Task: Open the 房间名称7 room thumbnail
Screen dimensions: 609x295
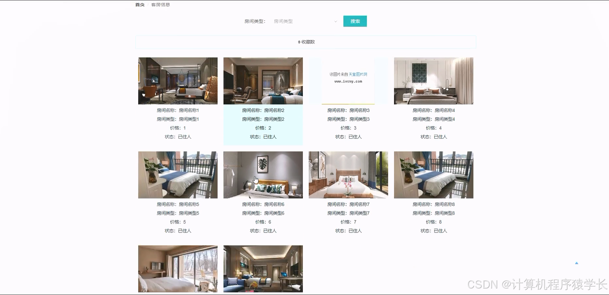Action: 348,175
